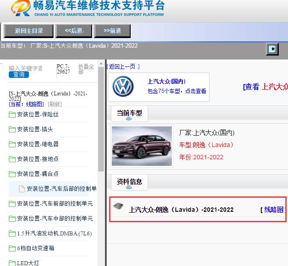Open folder icon for 安装位置-耦合点
The height and width of the screenshot is (266, 288).
[x=12, y=174]
